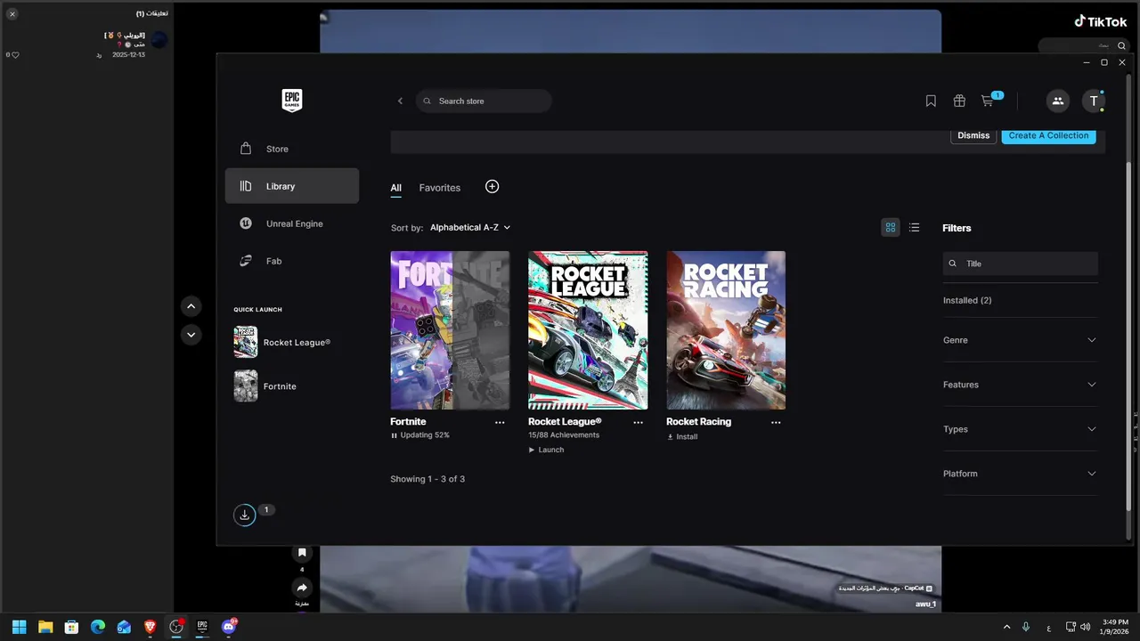Image resolution: width=1140 pixels, height=641 pixels.
Task: Open Unreal Engine in the sidebar
Action: click(292, 223)
